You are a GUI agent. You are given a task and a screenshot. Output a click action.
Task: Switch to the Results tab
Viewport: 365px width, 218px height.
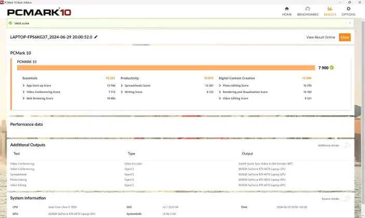tap(330, 11)
